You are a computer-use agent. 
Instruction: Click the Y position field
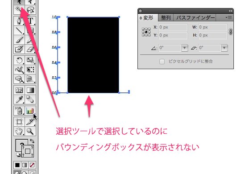click(x=173, y=35)
